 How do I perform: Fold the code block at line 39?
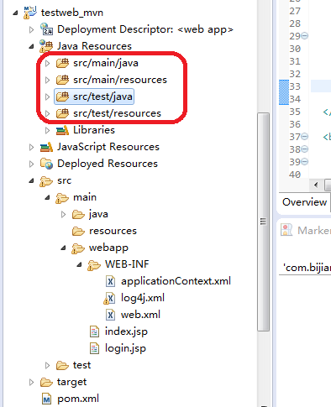coord(305,162)
